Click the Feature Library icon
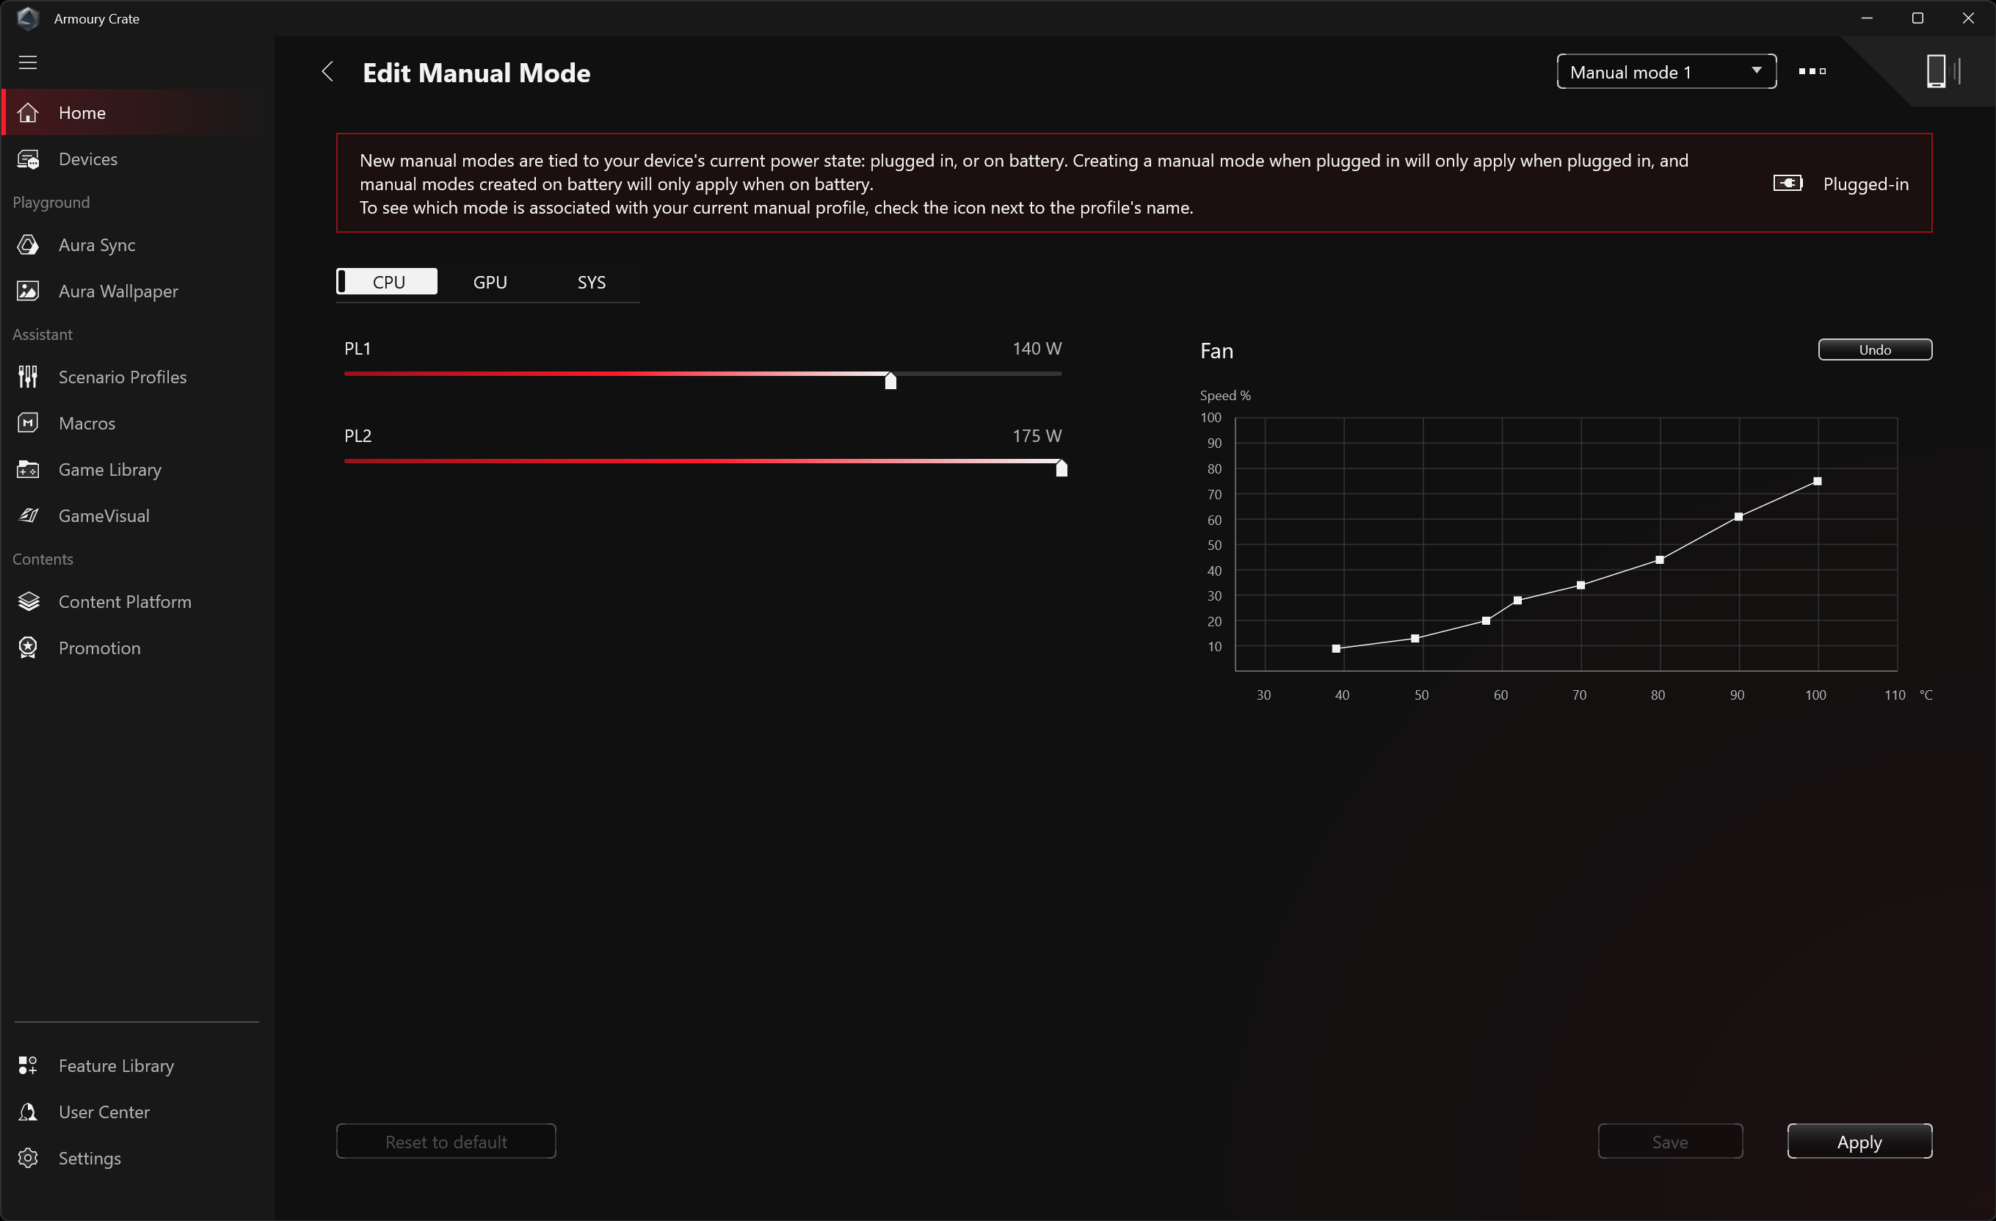Screen dimensions: 1996x1221 click(29, 1065)
